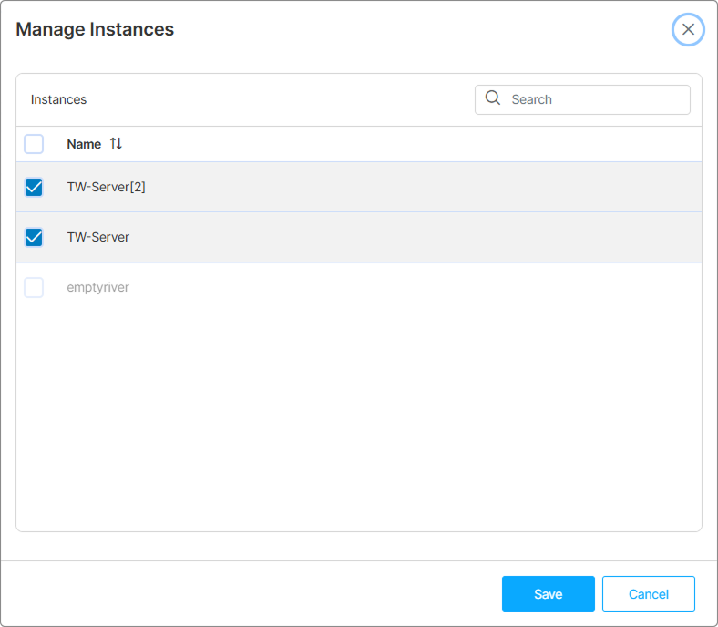Uncheck the TW-Server[2] checkbox

(34, 187)
